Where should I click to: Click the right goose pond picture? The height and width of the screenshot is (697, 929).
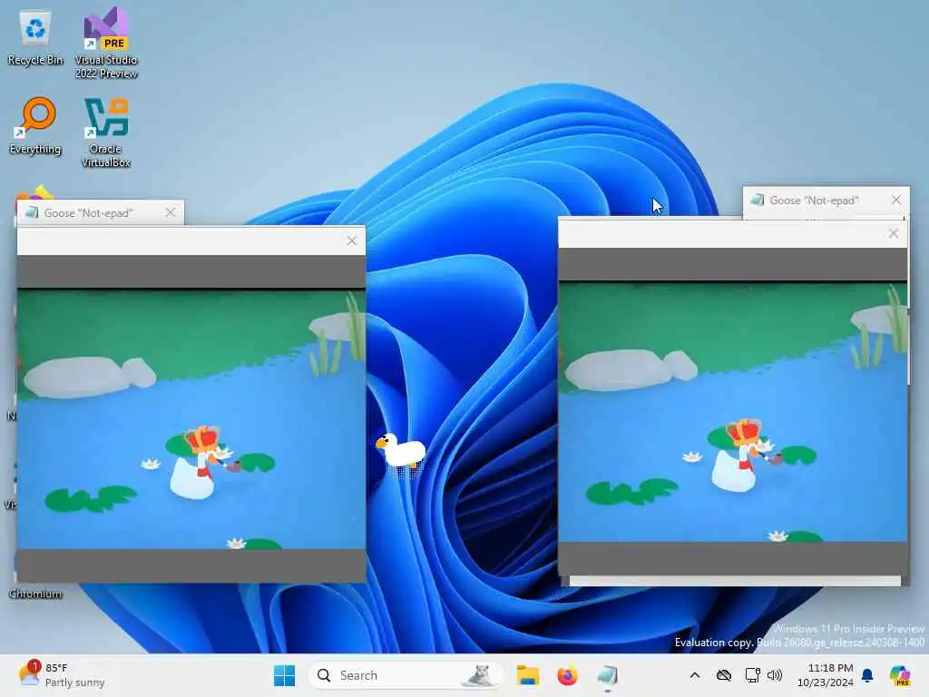click(x=733, y=412)
